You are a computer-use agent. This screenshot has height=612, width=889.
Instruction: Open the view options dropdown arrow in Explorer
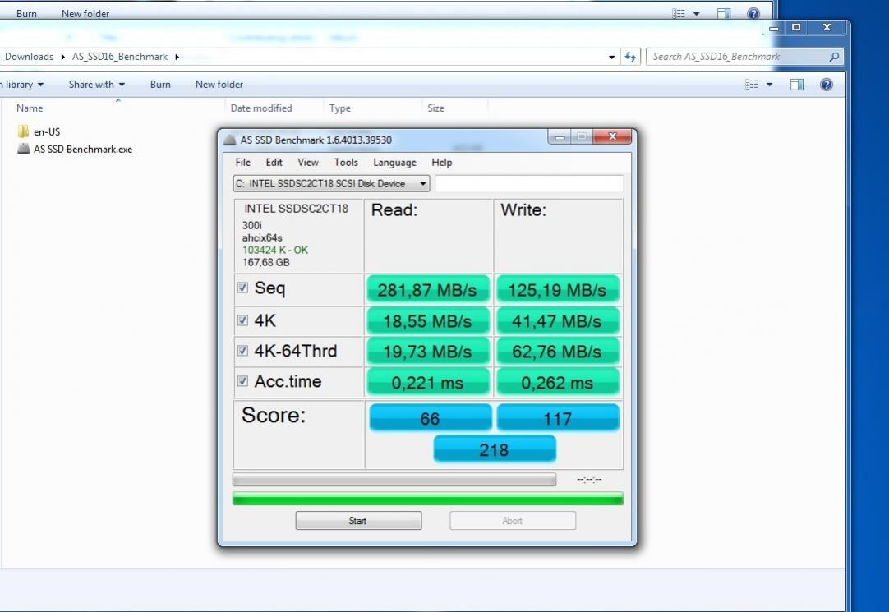[x=769, y=85]
